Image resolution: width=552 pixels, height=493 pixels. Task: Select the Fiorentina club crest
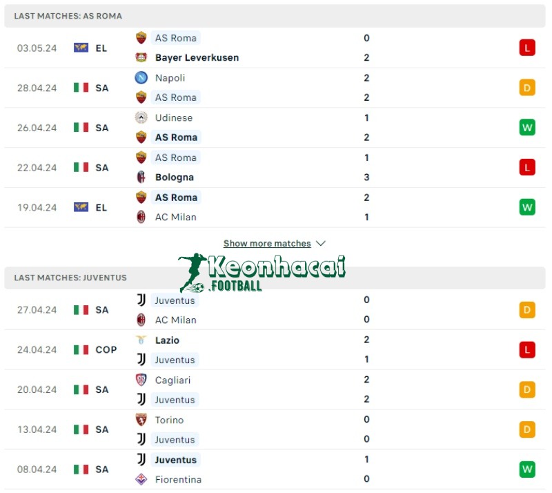tap(141, 479)
